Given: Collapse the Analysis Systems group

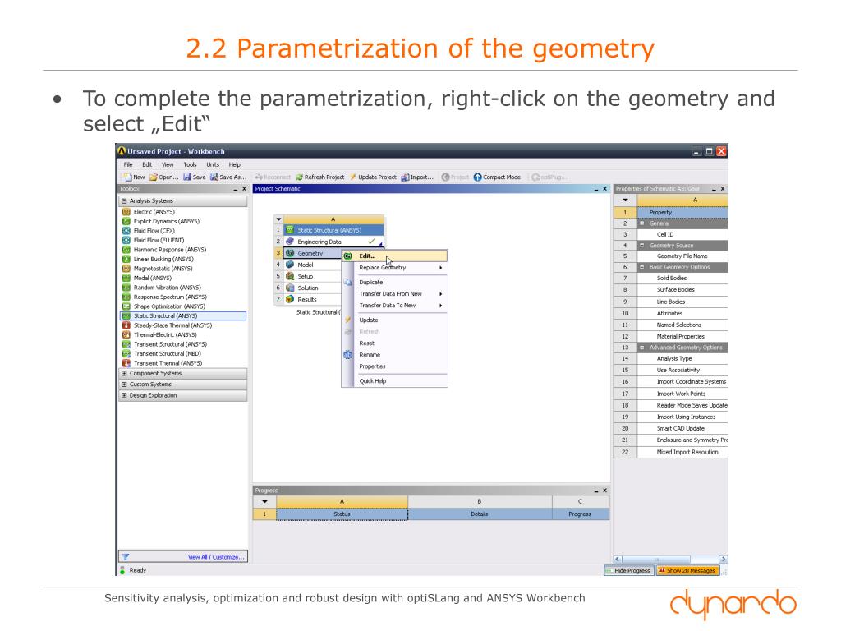Looking at the screenshot, I should pyautogui.click(x=124, y=201).
